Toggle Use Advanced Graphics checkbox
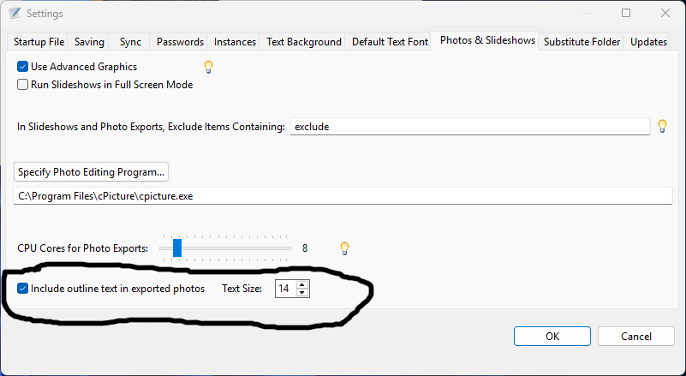 (x=23, y=66)
